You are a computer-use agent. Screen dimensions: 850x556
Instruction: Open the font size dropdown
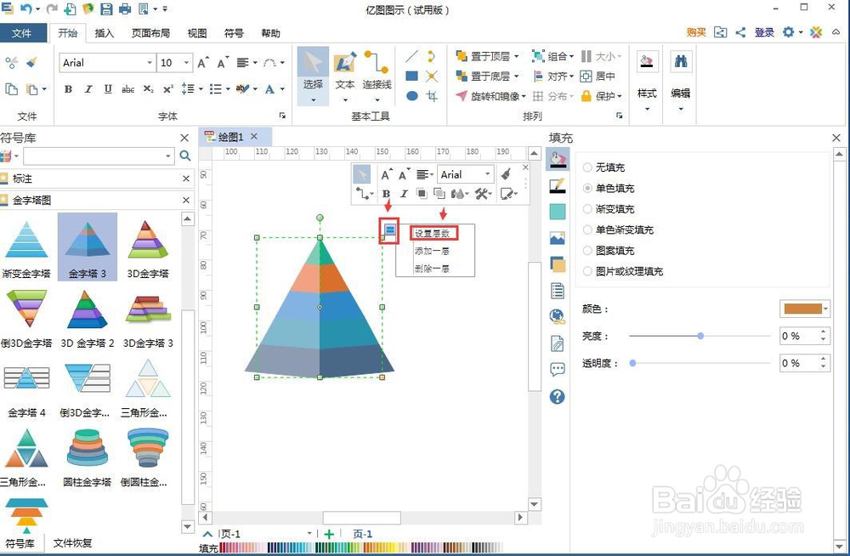coord(185,62)
